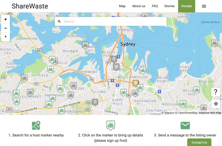The image size is (222, 146).
Task: Click the orange flower marker in Woolloomooloo
Action: 135,83
